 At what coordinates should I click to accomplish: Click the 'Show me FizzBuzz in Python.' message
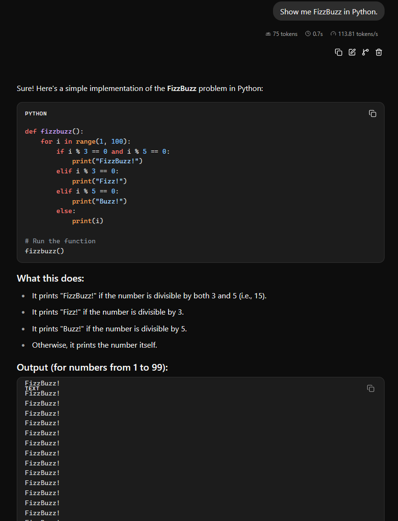[x=329, y=11]
